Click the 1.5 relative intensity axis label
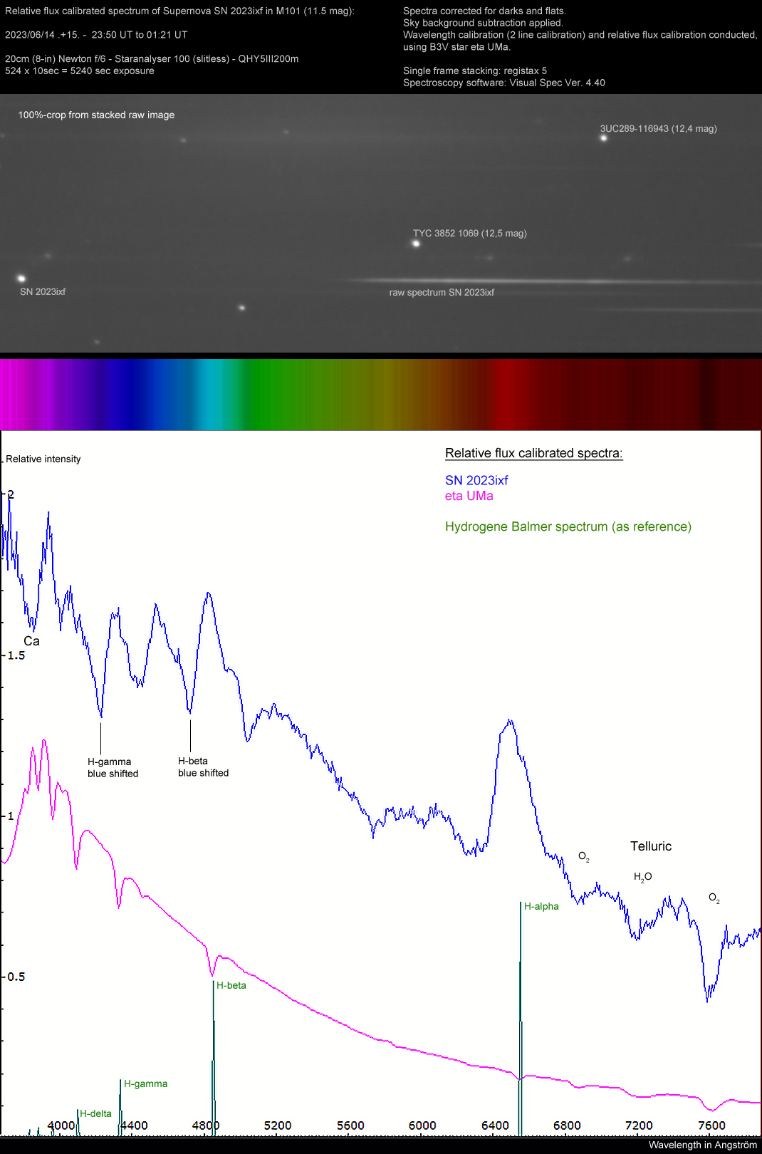 click(x=16, y=655)
